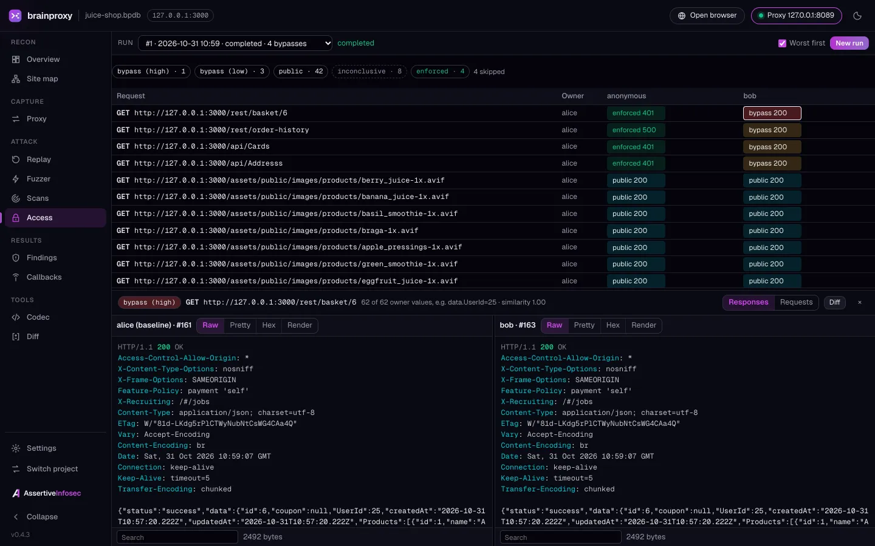Open the Fuzzer lightning icon

click(16, 179)
